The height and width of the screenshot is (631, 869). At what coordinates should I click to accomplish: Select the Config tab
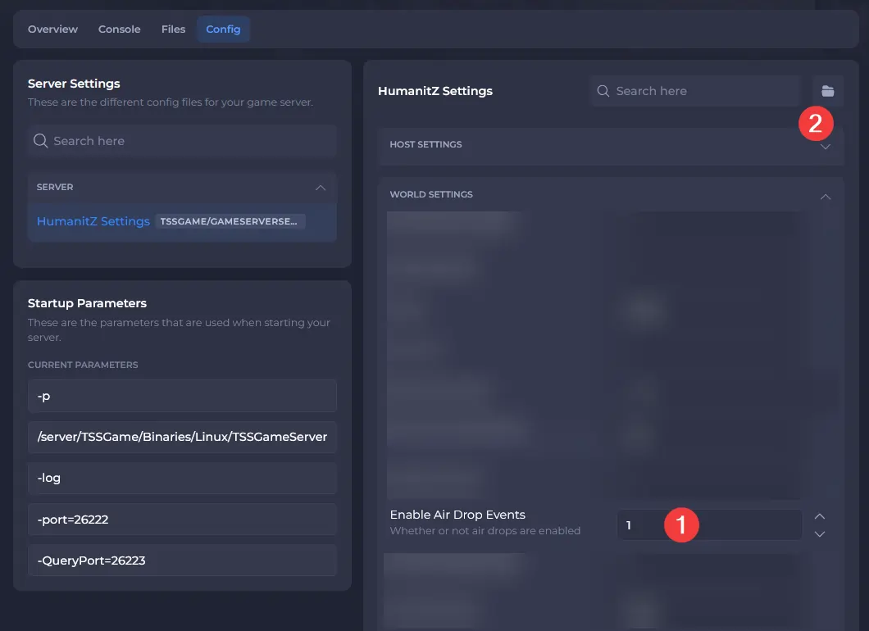click(223, 30)
